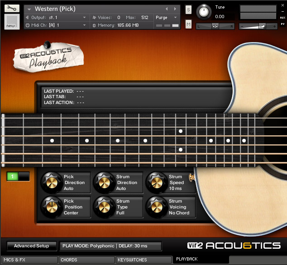287x265 pixels.
Task: Click the Strum Type knob
Action: (x=104, y=207)
